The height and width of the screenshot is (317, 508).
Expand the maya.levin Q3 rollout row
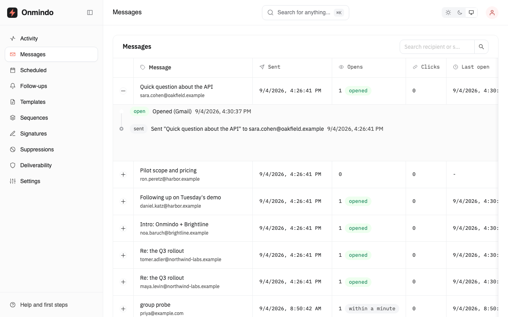pyautogui.click(x=123, y=282)
